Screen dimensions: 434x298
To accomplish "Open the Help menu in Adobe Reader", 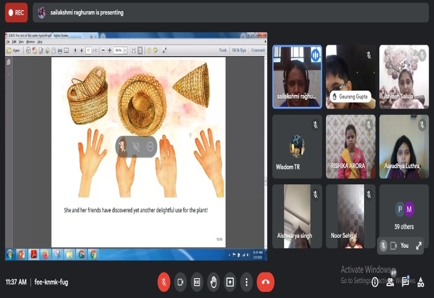I will [x=40, y=42].
